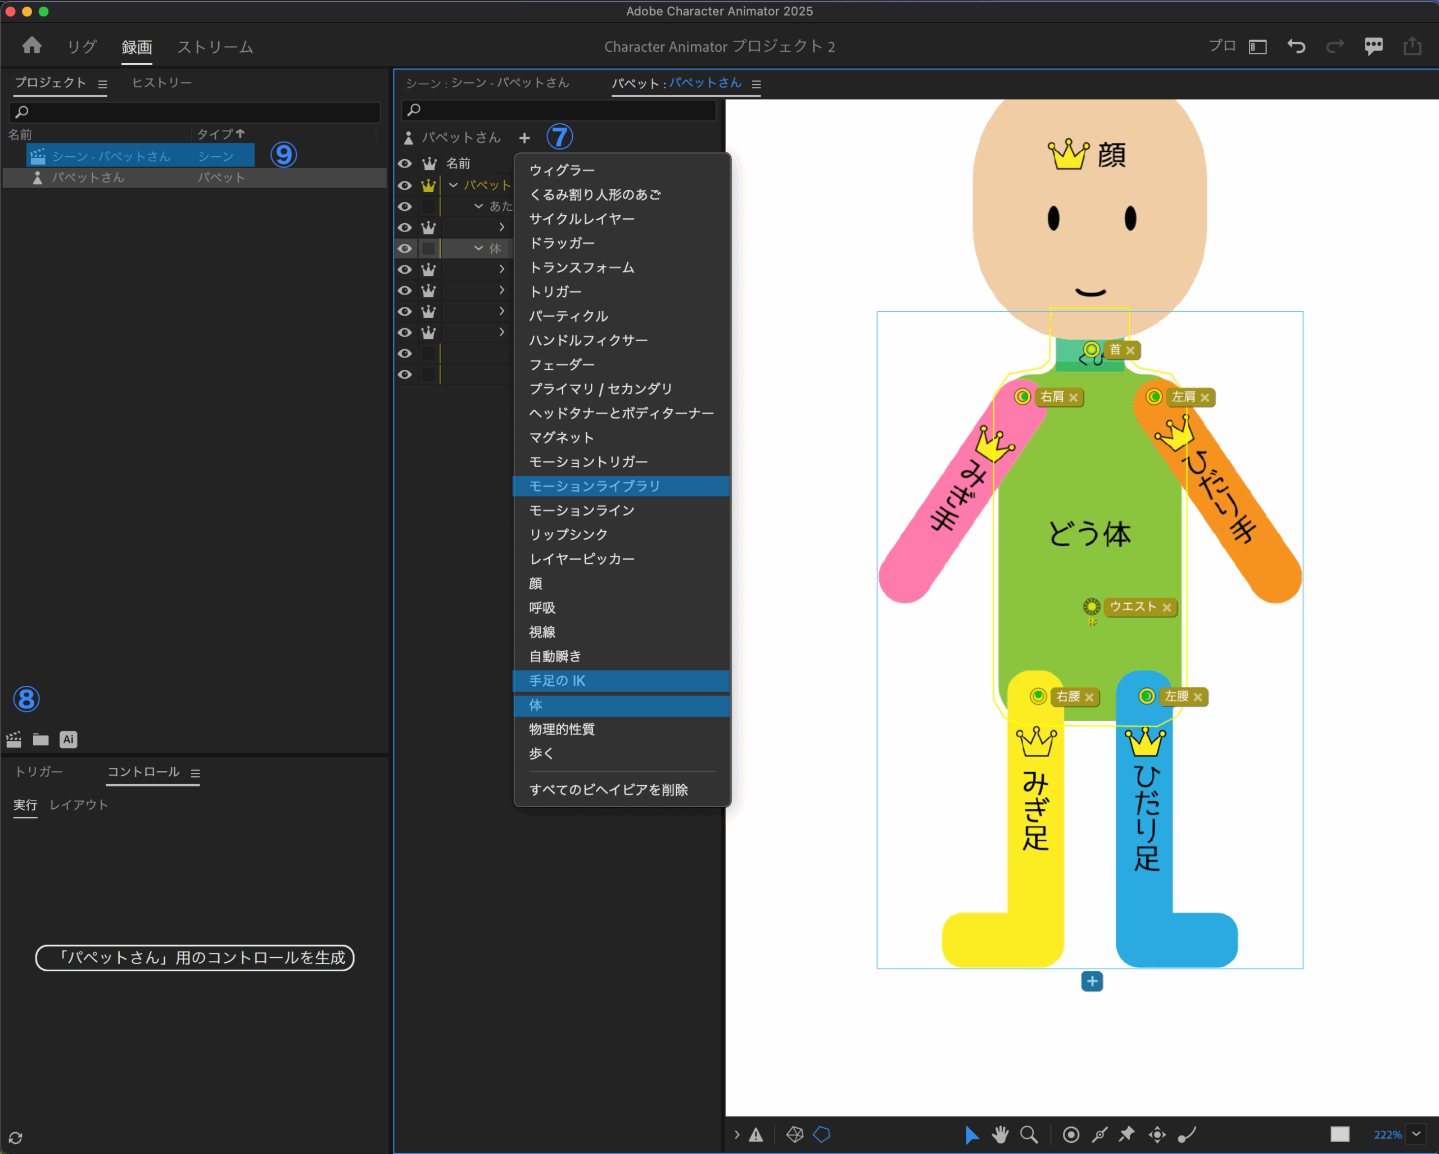Collapse the あたま layer group chevron

point(478,206)
